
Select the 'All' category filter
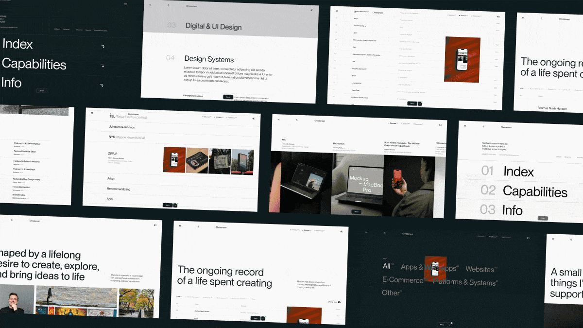[387, 266]
